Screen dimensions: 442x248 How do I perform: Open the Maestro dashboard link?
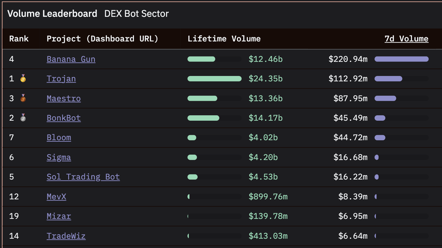(64, 98)
